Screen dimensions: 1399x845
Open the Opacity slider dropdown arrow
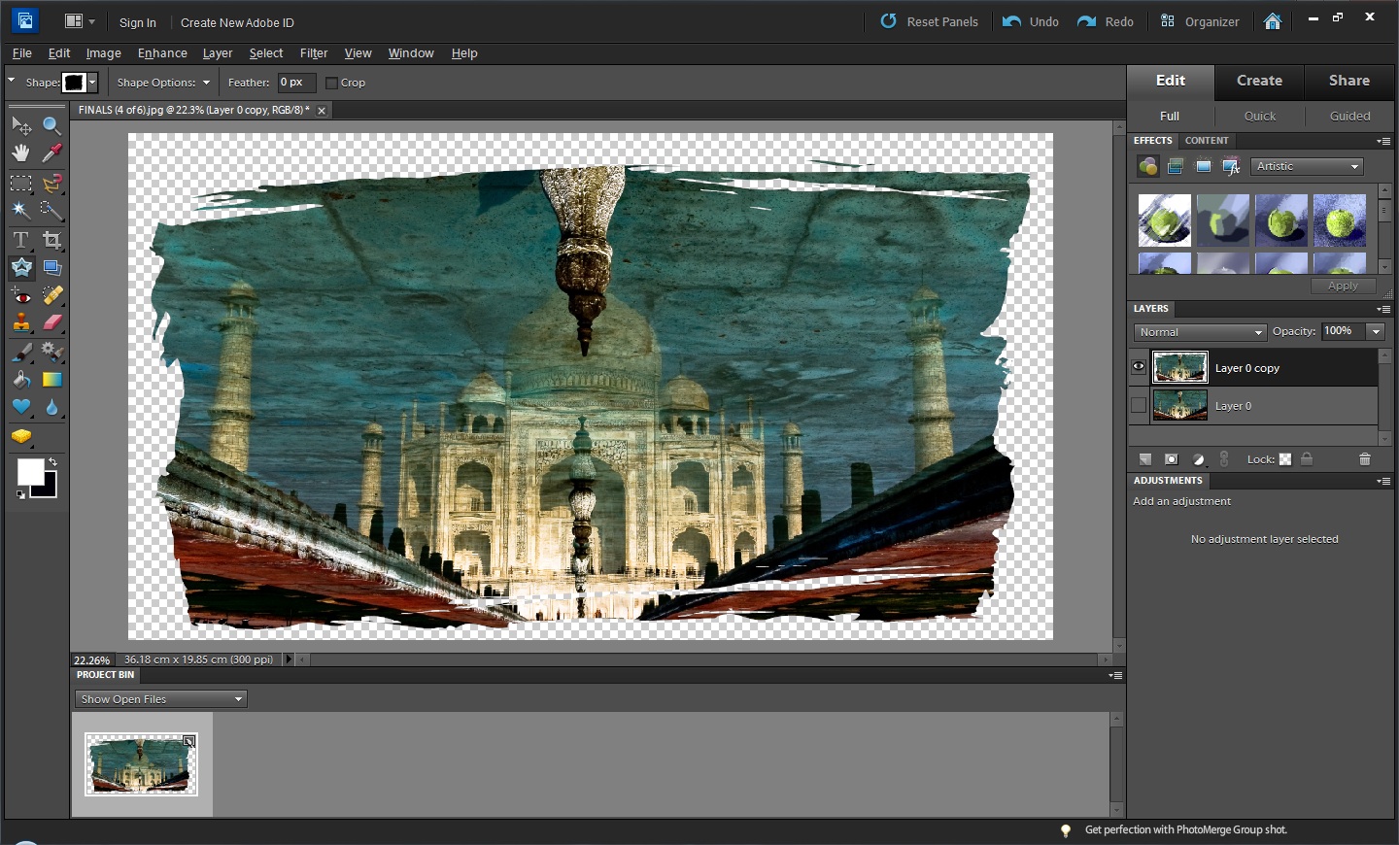click(1376, 332)
